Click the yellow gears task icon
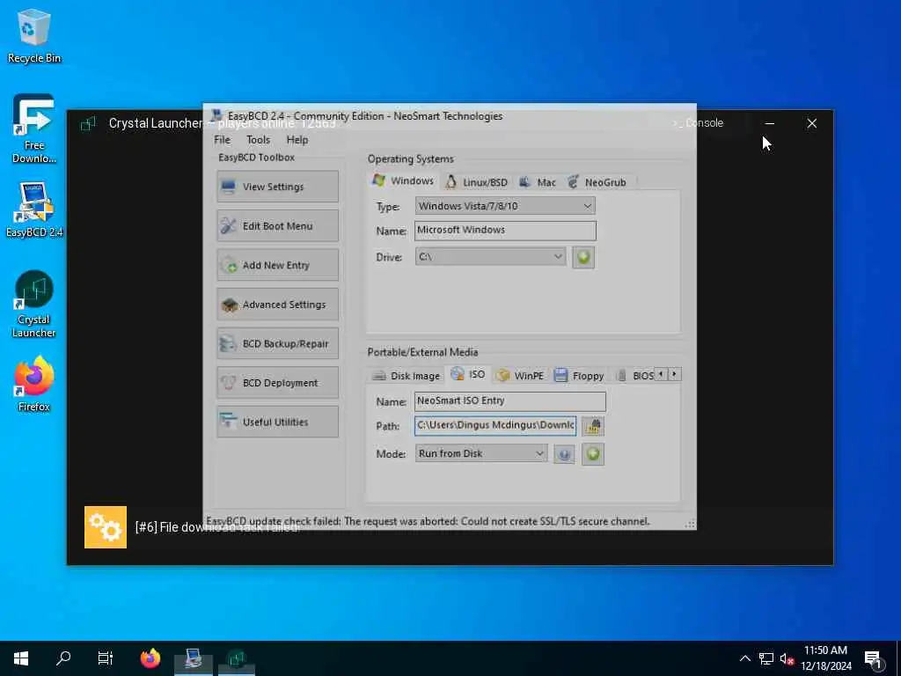 click(x=106, y=527)
